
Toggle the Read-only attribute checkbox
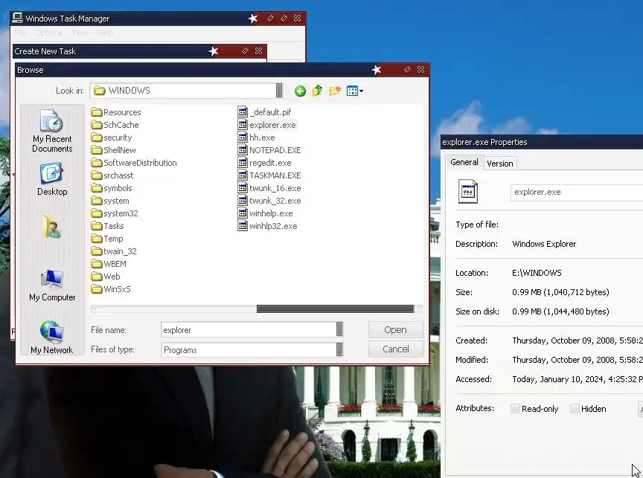pos(515,408)
